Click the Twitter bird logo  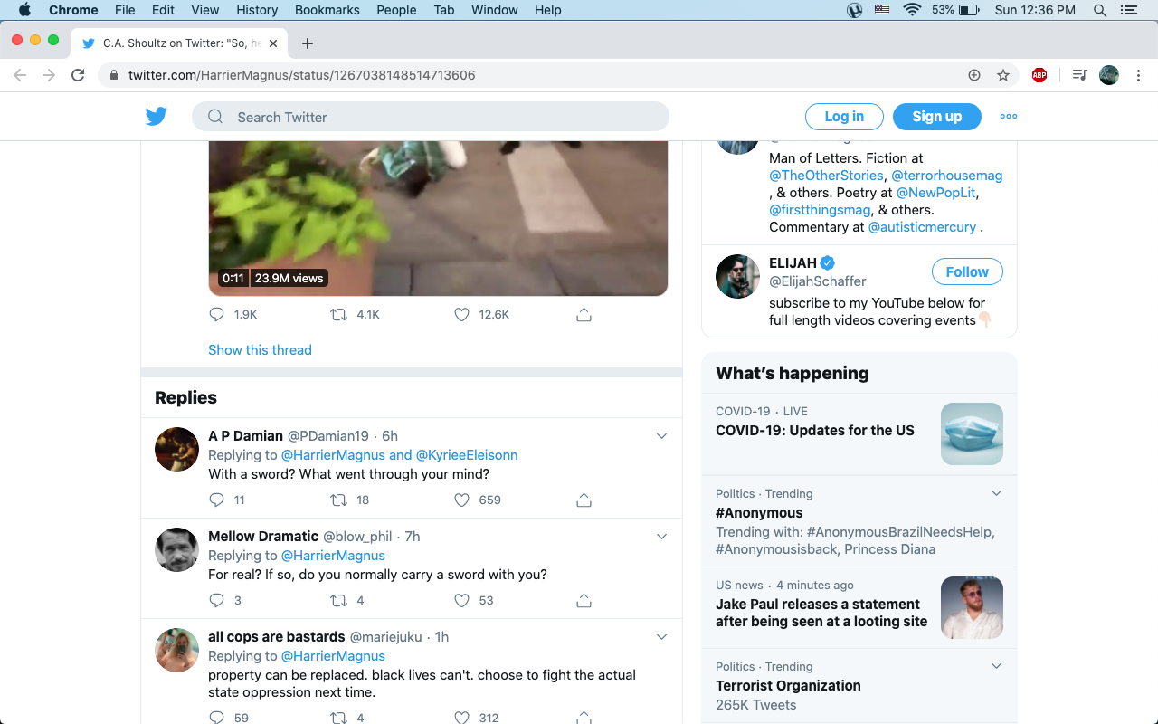tap(157, 116)
